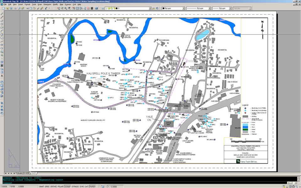Open the QuickCalc calculator icon

92,8
